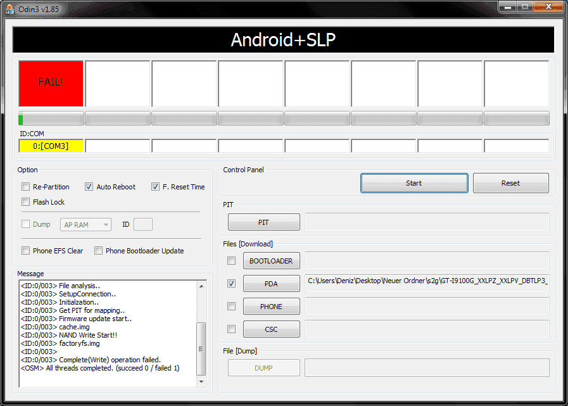Uncheck the Auto Reboot option
The image size is (568, 406).
[x=89, y=187]
